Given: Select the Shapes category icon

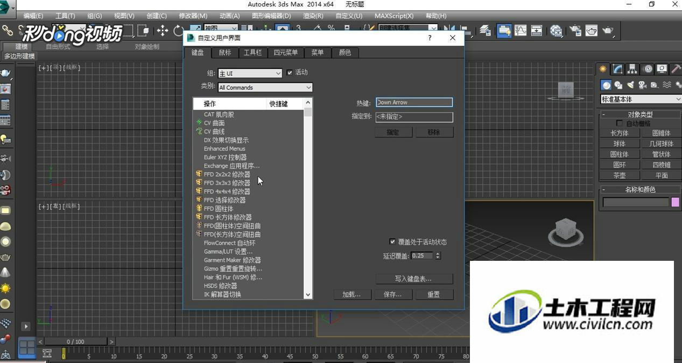Looking at the screenshot, I should 618,85.
